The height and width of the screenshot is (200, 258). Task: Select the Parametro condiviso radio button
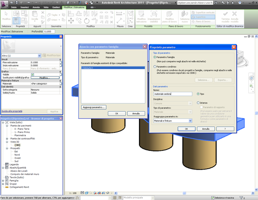(x=155, y=66)
